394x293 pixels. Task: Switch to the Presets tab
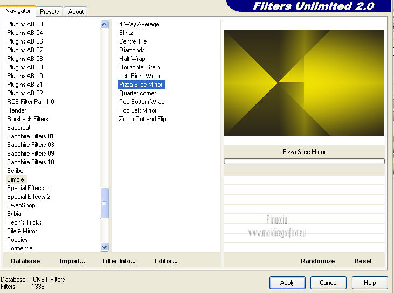pyautogui.click(x=49, y=11)
